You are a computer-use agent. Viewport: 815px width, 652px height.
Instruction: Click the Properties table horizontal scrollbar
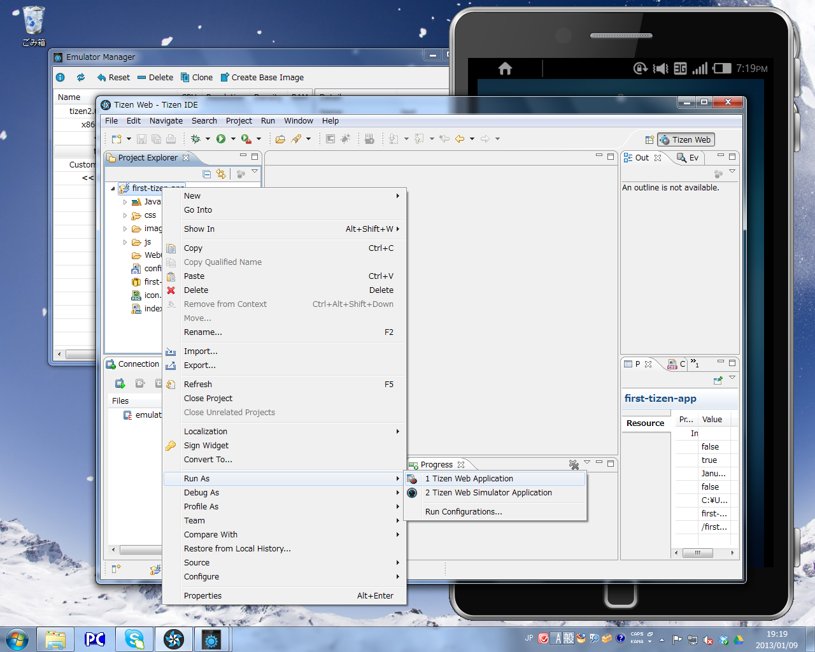coord(703,553)
